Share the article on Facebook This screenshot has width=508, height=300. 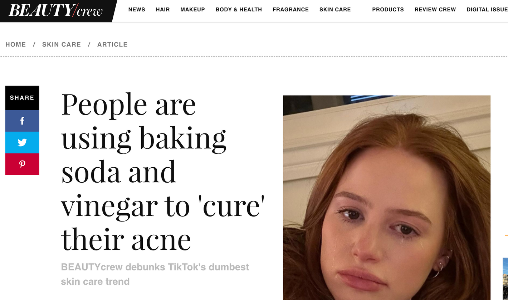click(22, 121)
